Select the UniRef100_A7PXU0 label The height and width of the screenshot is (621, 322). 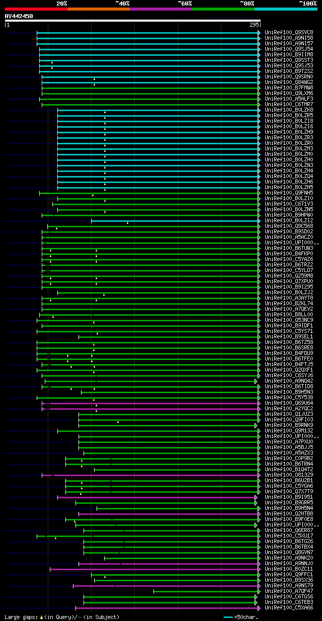(289, 441)
